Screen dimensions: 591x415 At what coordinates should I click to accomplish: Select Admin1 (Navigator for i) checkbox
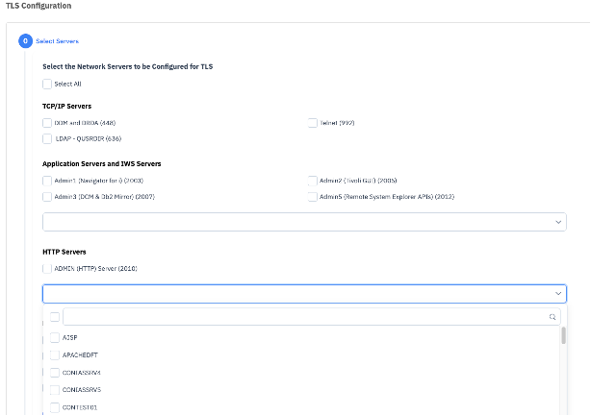point(47,181)
